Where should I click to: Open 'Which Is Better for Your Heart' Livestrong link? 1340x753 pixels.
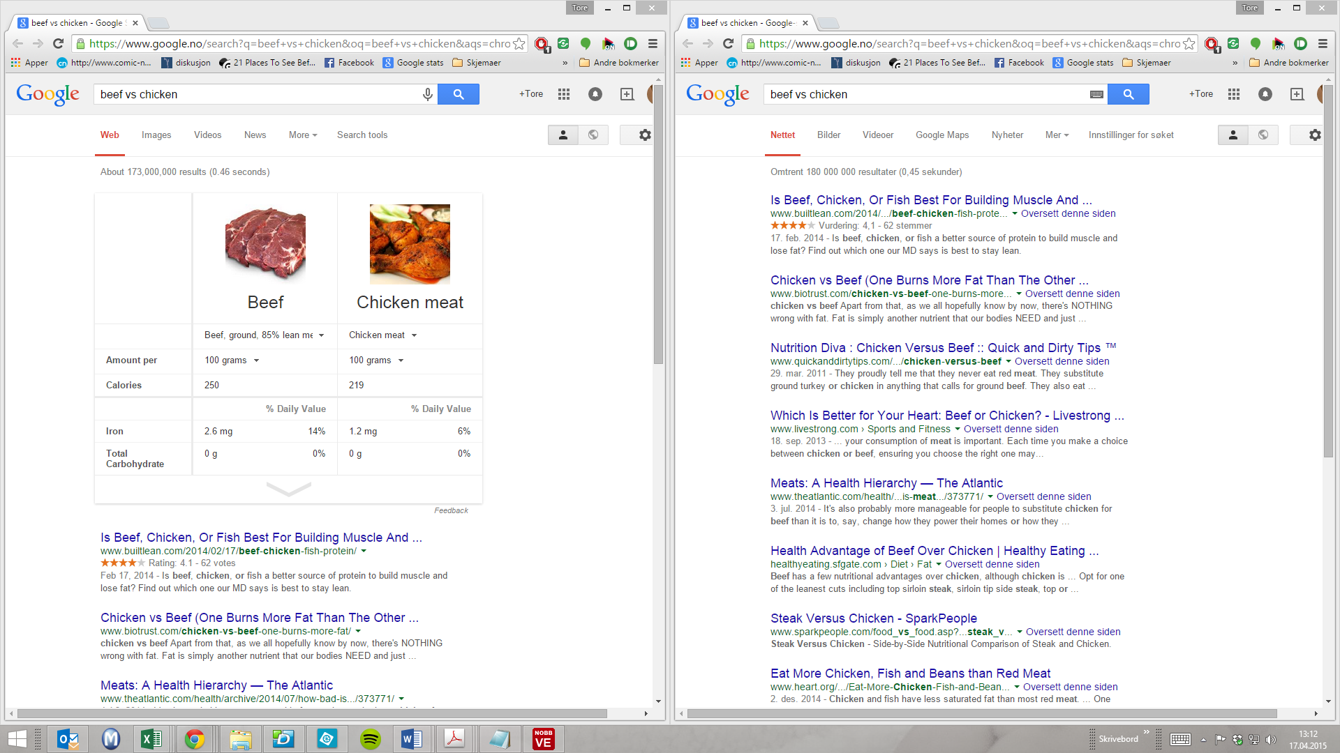[x=947, y=416]
